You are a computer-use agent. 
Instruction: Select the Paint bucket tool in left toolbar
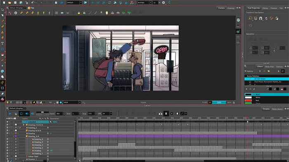coord(2,55)
